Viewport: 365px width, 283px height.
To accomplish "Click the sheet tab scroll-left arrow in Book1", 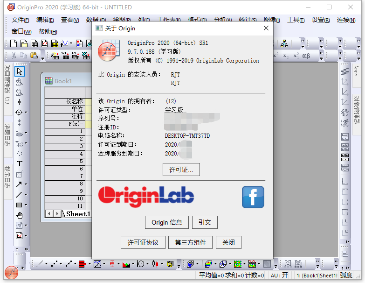I will [49, 214].
